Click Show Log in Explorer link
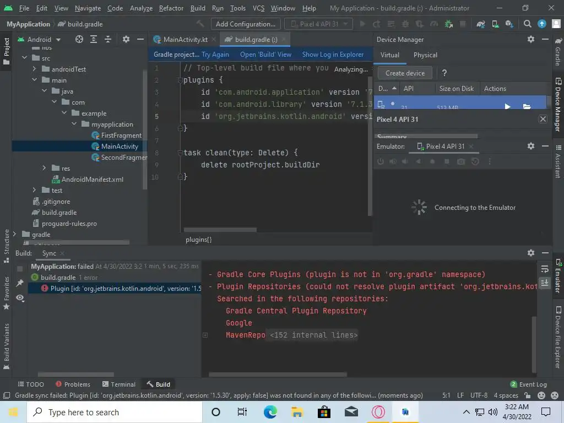This screenshot has width=564, height=423. (x=333, y=55)
